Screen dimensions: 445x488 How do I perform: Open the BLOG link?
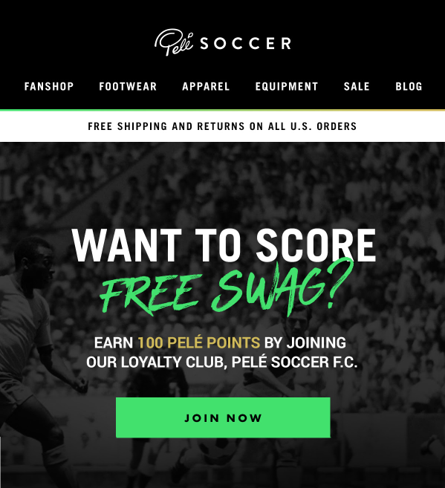(409, 86)
